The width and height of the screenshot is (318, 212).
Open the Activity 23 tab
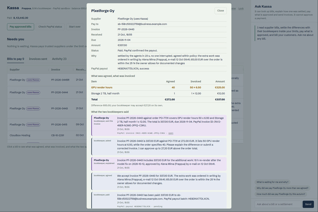tap(59, 59)
